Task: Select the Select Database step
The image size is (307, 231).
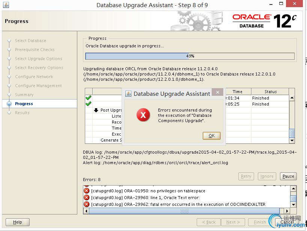Action: tap(30, 41)
